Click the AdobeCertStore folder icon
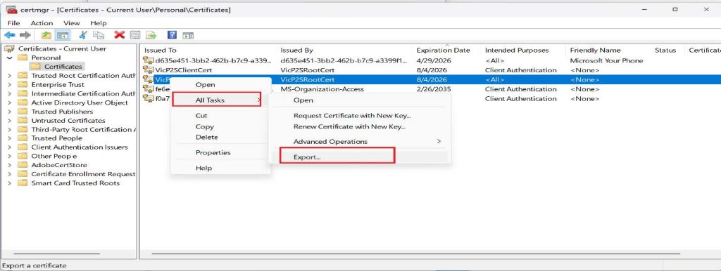The width and height of the screenshot is (721, 271). 23,164
